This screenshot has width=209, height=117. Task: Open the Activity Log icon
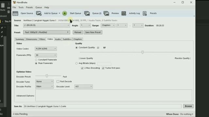(124, 13)
